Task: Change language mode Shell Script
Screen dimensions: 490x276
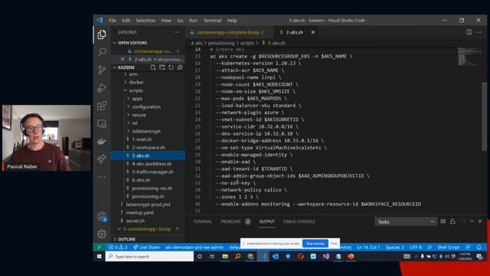Action: click(x=448, y=247)
